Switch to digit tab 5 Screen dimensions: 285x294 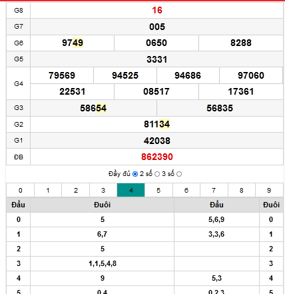click(x=158, y=190)
